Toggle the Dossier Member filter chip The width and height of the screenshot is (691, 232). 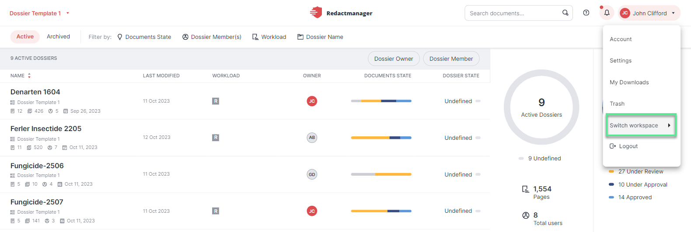[451, 59]
